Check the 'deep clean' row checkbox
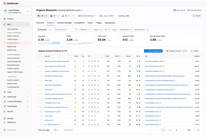Image resolution: width=206 pixels, height=137 pixels. pyautogui.click(x=41, y=81)
